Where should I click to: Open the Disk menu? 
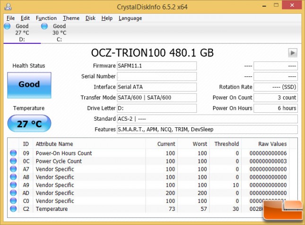[x=90, y=18]
